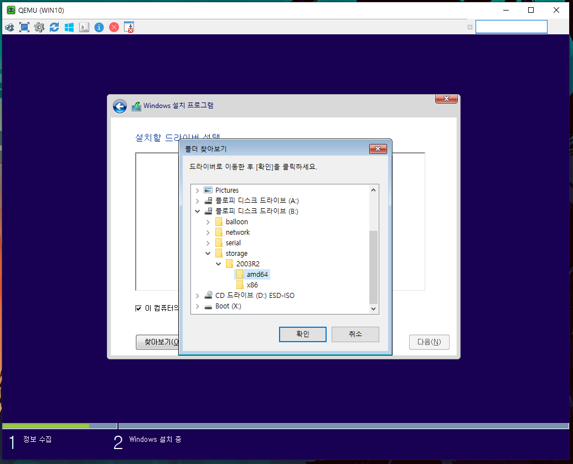573x464 pixels.
Task: Select the serial folder label
Action: [x=233, y=243]
